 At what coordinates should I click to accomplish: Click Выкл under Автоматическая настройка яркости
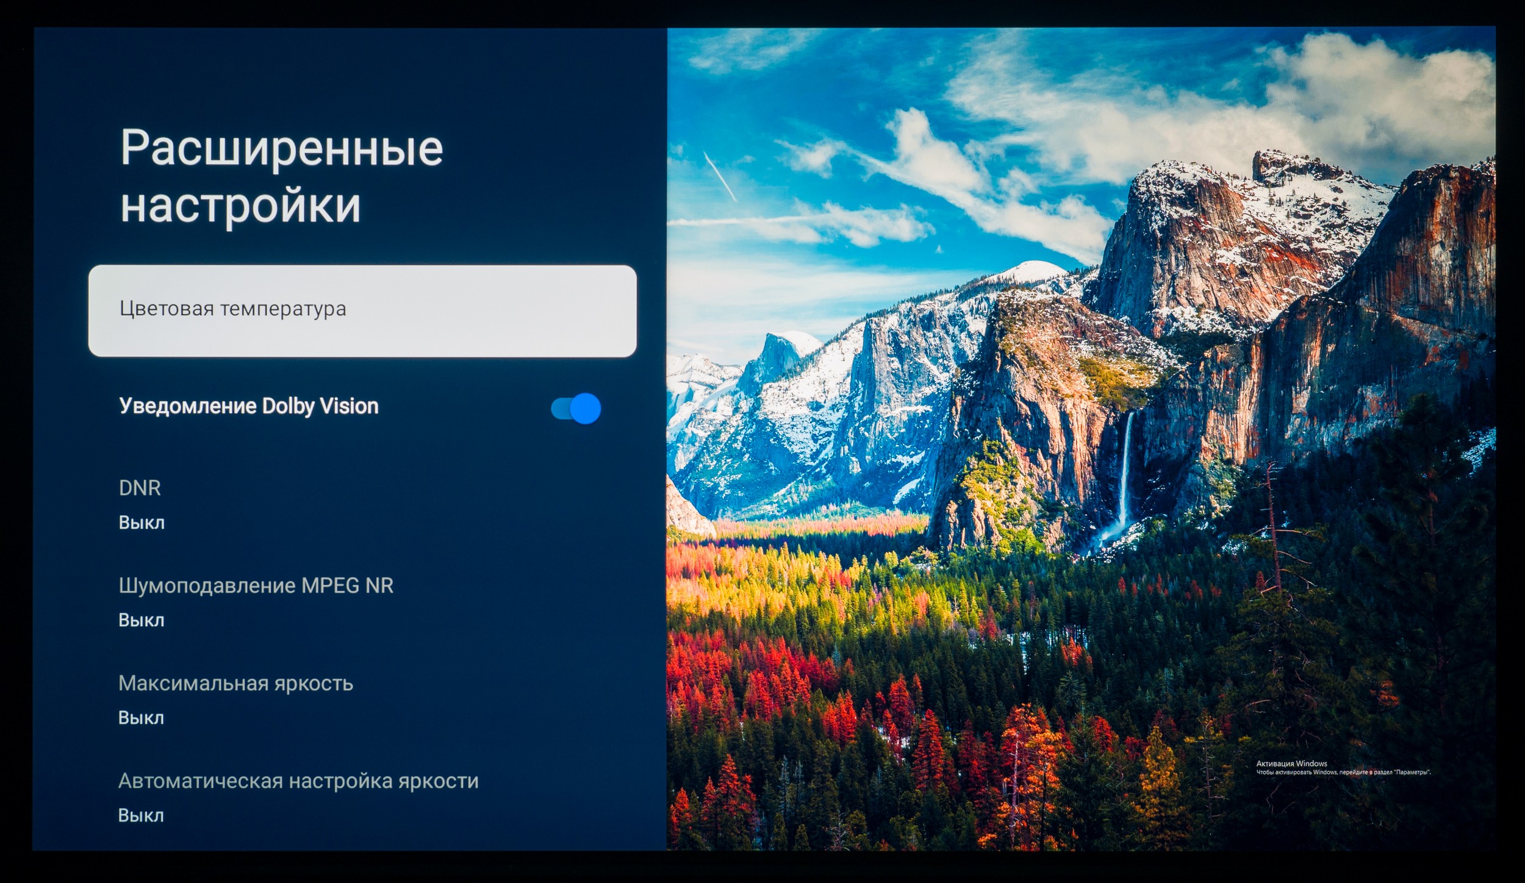tap(142, 815)
